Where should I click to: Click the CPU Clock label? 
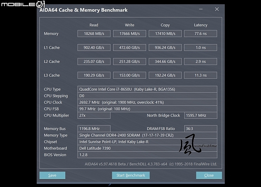click(x=53, y=102)
